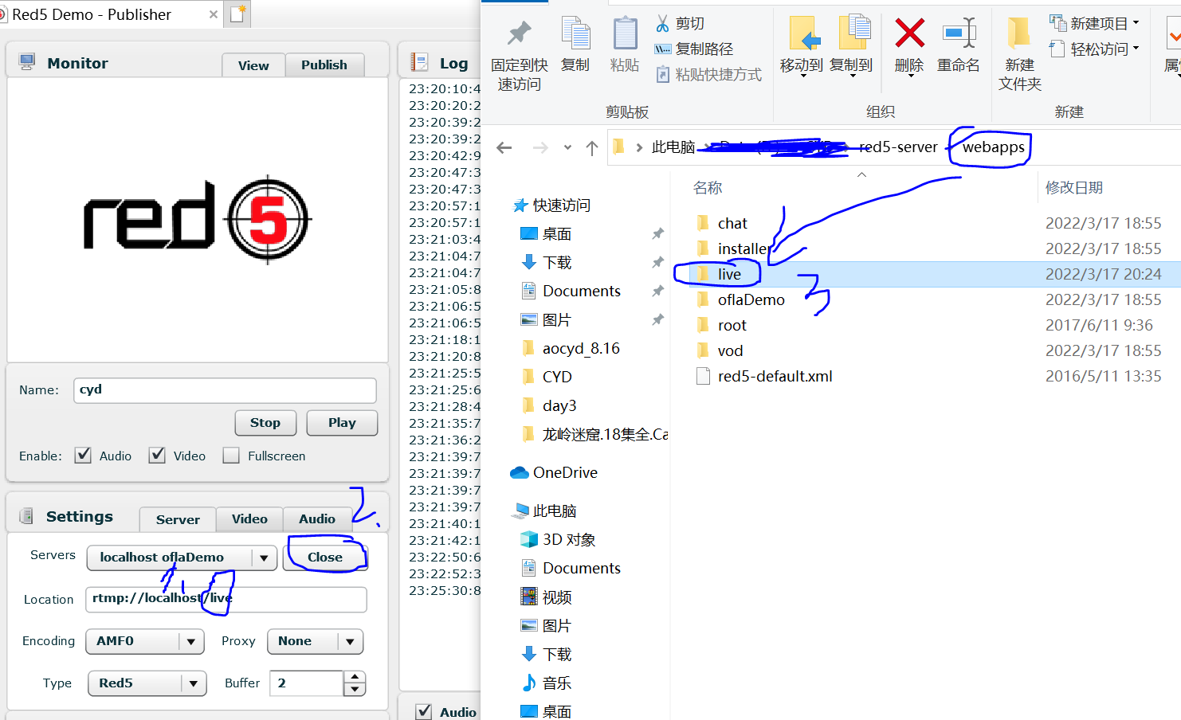Click the Copy (复制) ribbon icon
The image size is (1181, 720).
(x=575, y=33)
